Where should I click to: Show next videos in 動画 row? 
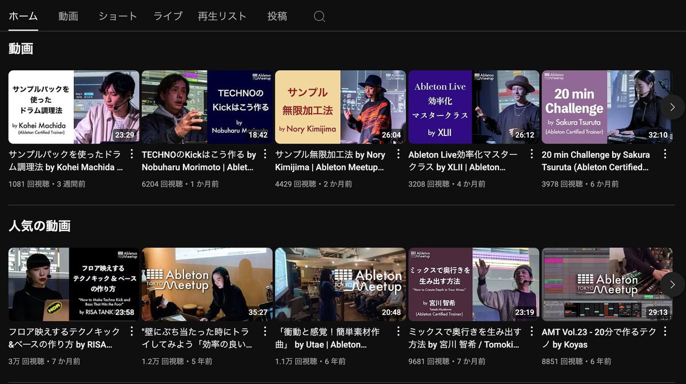(x=672, y=107)
